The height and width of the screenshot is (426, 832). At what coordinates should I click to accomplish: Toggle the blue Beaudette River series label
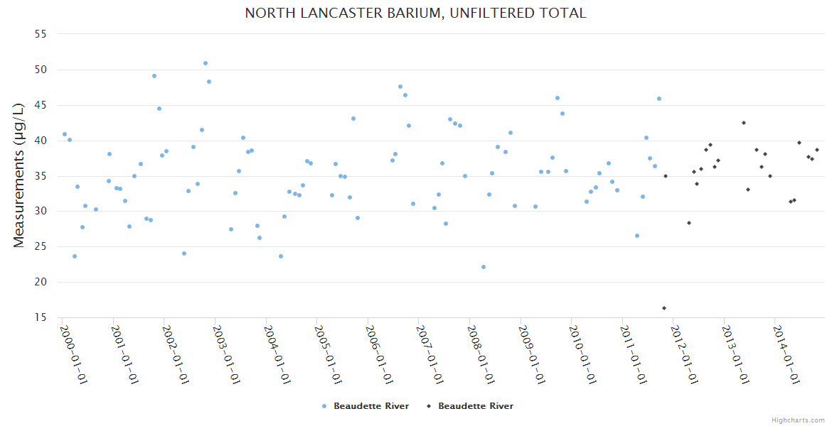click(x=371, y=406)
